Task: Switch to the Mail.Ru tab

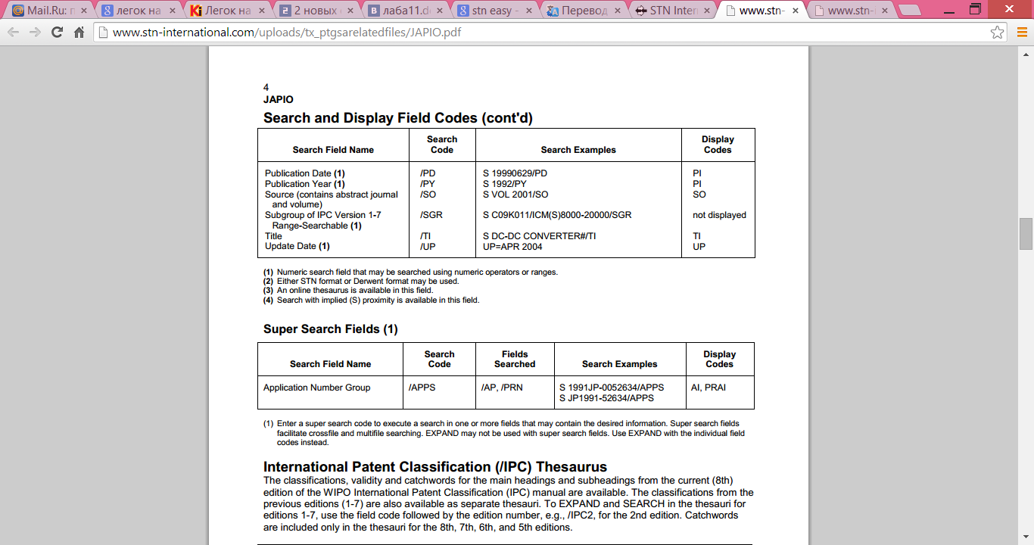Action: coord(48,11)
